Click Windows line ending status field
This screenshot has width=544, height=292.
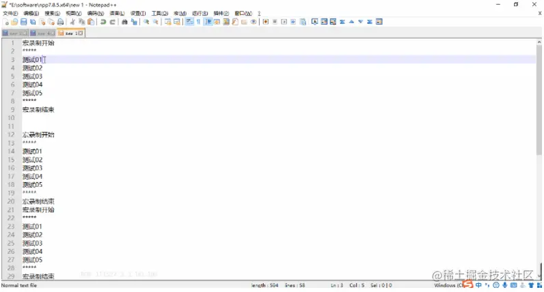tap(448, 285)
